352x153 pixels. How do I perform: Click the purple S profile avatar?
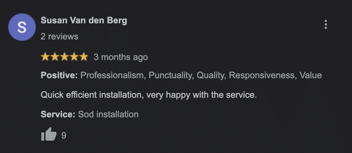tap(22, 27)
